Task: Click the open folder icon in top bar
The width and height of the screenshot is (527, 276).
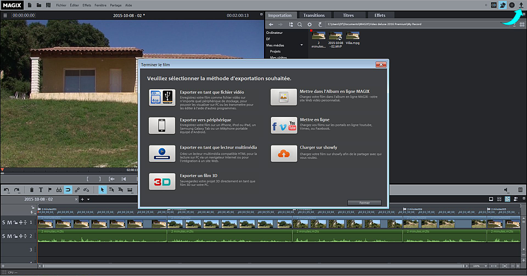Action: pyautogui.click(x=39, y=5)
